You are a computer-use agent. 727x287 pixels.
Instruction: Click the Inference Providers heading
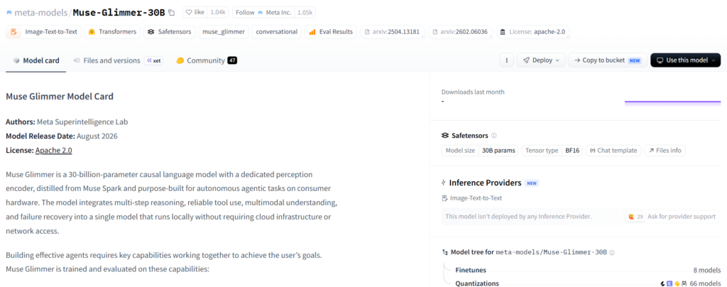point(485,183)
